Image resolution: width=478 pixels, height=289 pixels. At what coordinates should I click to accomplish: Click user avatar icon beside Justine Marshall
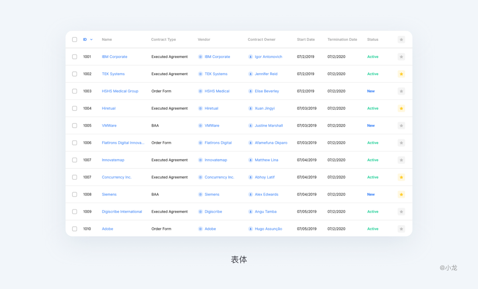pyautogui.click(x=251, y=126)
